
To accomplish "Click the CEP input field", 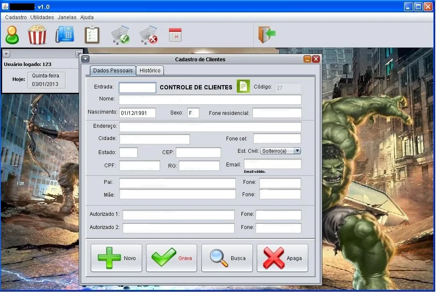I will (198, 152).
